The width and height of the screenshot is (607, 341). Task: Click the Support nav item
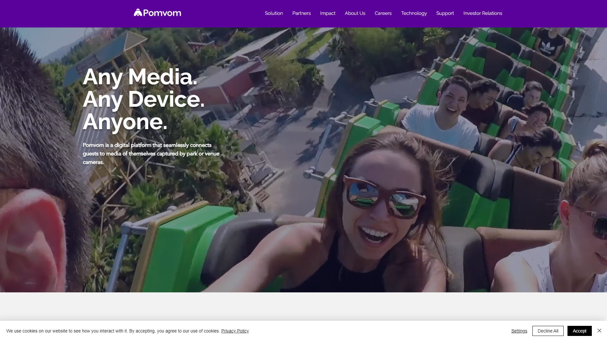(445, 13)
